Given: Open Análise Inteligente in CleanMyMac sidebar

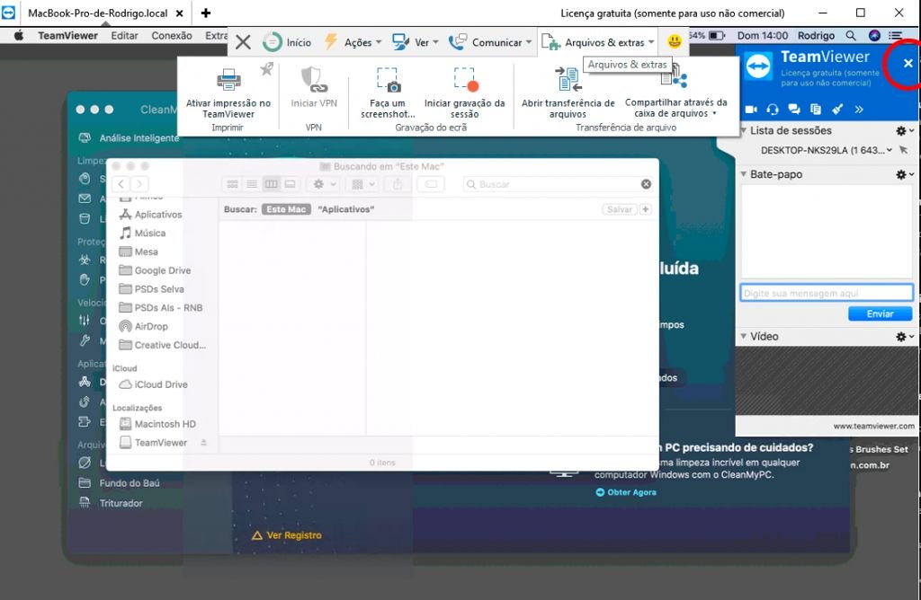Looking at the screenshot, I should 128,137.
